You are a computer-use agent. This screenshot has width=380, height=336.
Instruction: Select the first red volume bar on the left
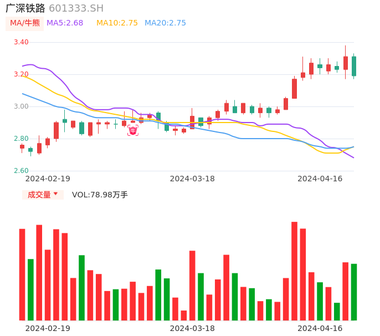(22, 274)
